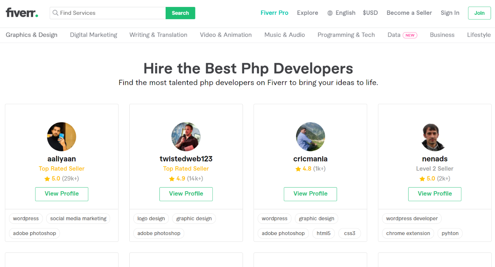Click the nenads seller name
Screen dimensions: 495x267
coord(435,159)
